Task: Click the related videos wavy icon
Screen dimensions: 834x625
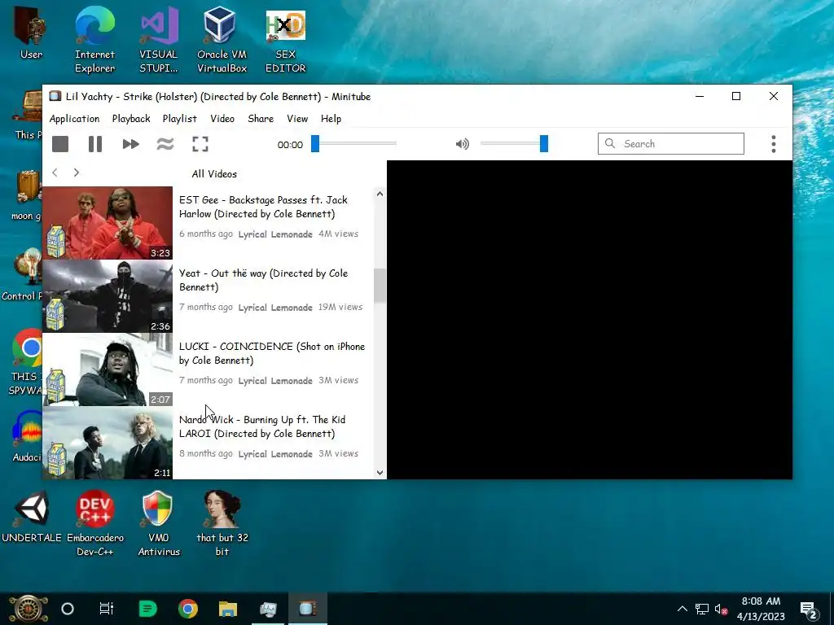Action: click(165, 144)
